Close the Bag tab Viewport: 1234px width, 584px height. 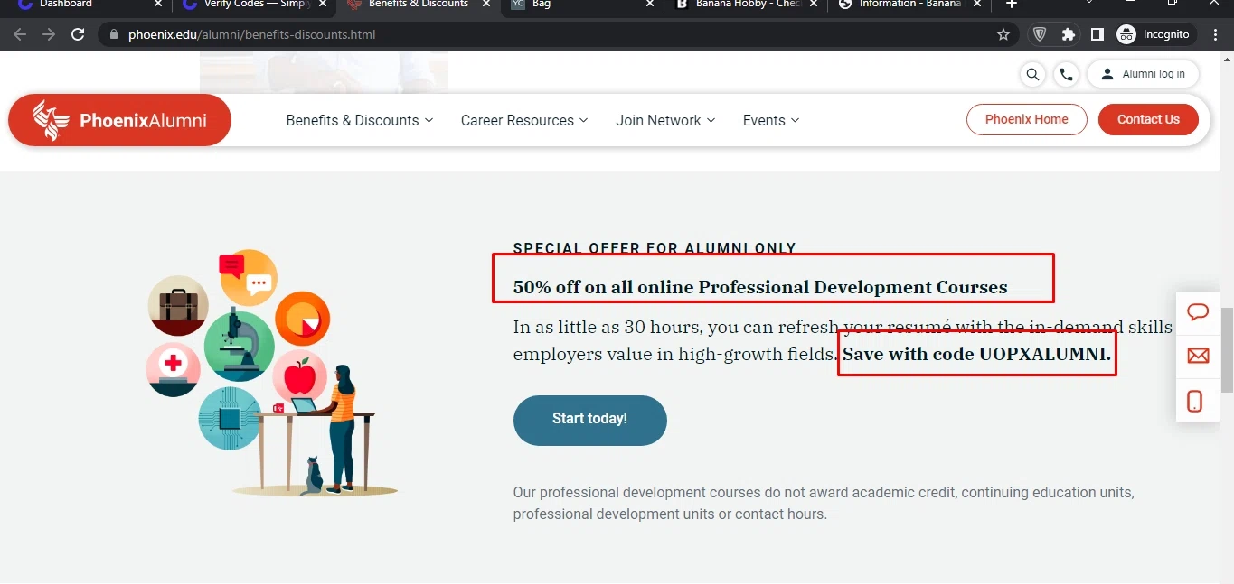(x=650, y=5)
